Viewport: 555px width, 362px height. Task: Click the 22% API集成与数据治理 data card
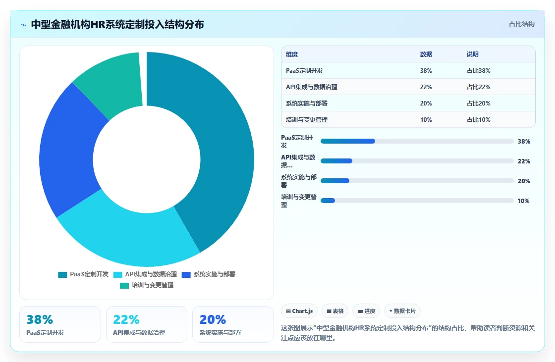point(147,324)
